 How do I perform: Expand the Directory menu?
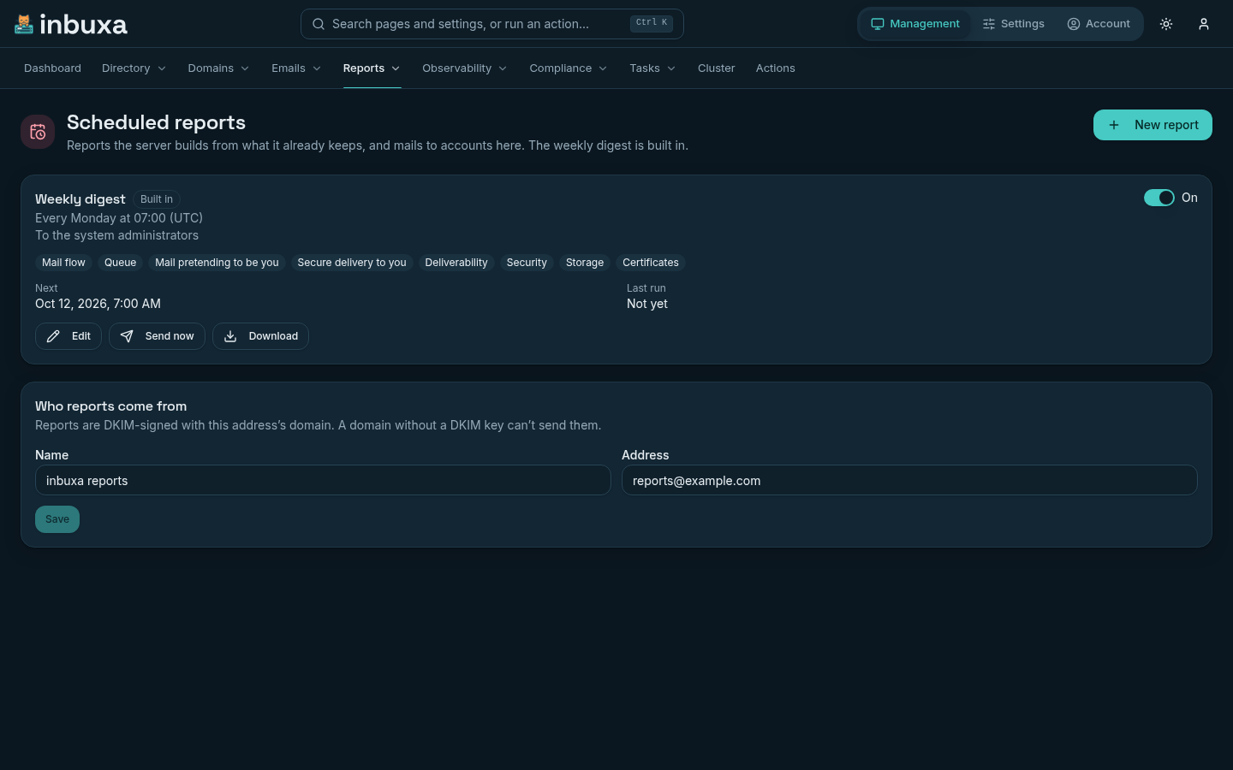tap(134, 68)
